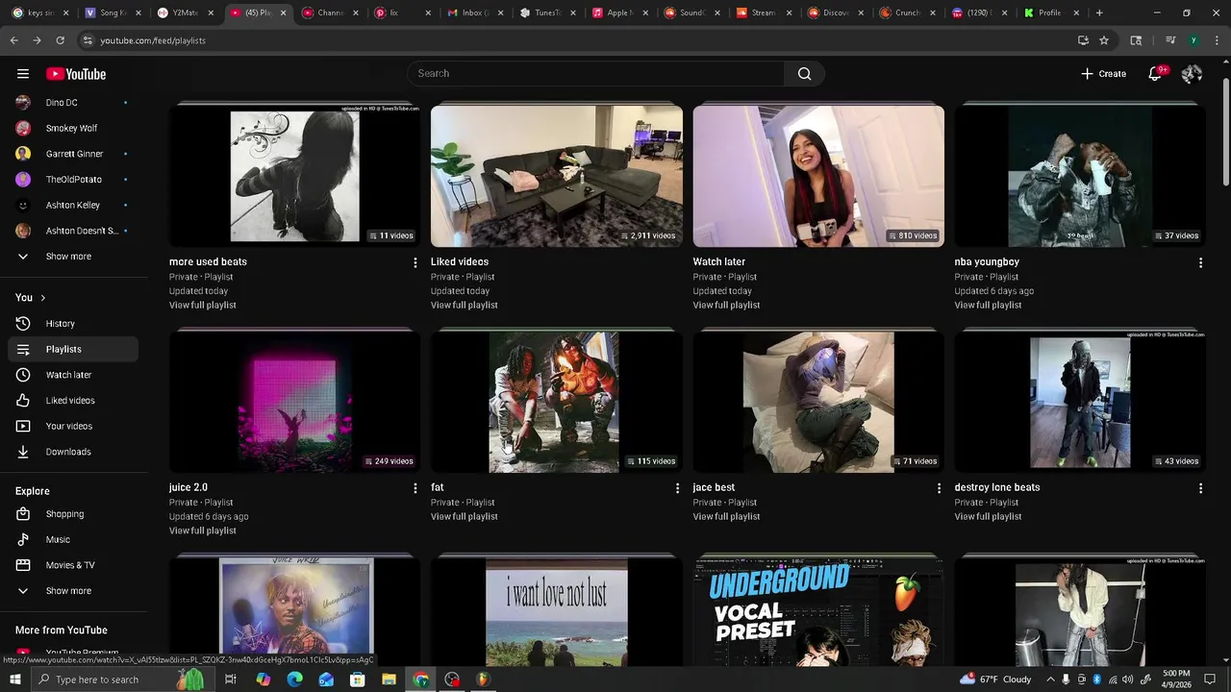The height and width of the screenshot is (692, 1231).
Task: Open options menu for more used beats
Action: click(x=415, y=262)
